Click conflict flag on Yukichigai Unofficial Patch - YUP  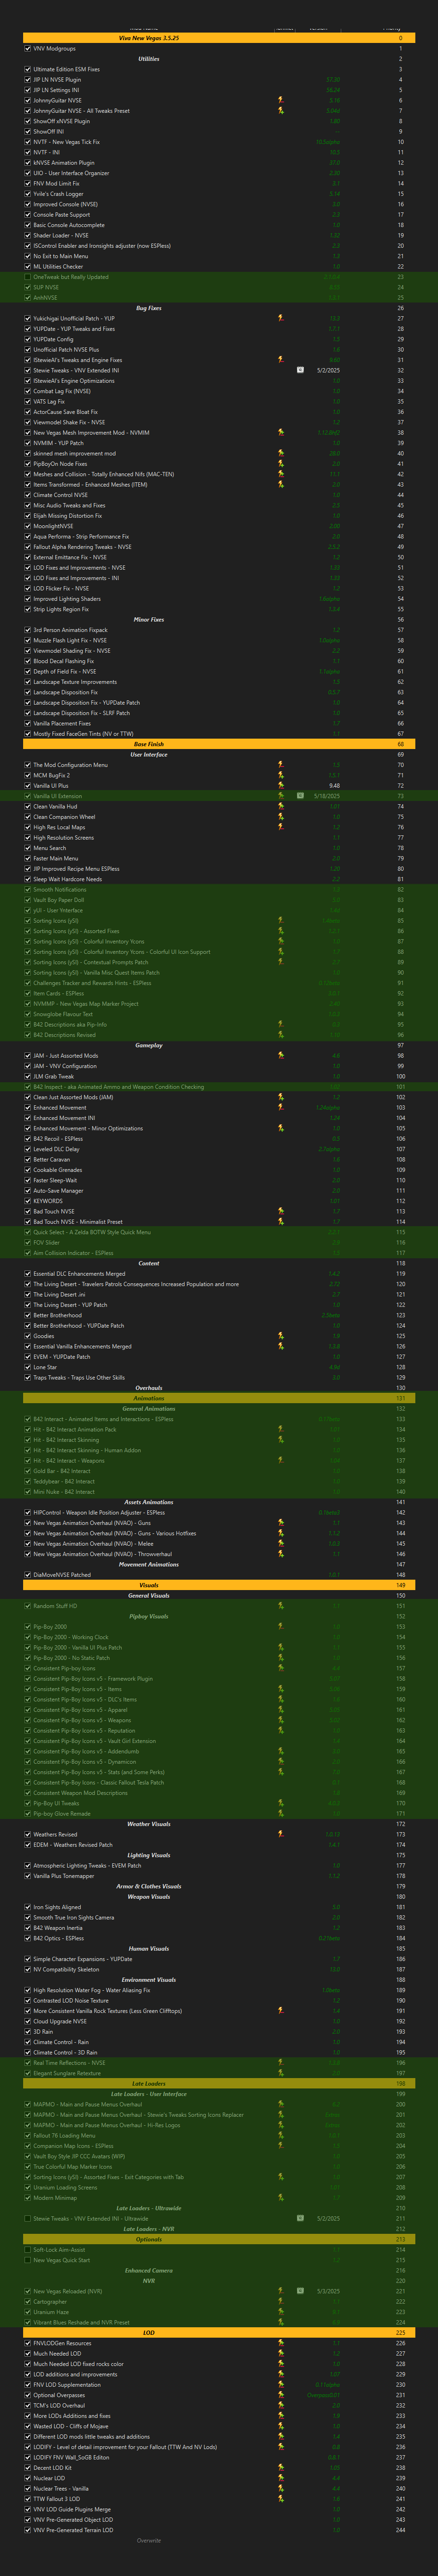[280, 318]
